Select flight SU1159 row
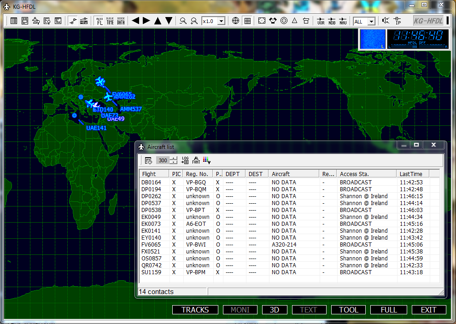 (289, 272)
